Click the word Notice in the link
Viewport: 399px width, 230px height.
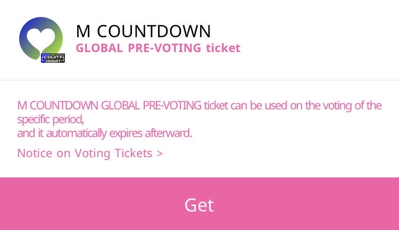[35, 154]
